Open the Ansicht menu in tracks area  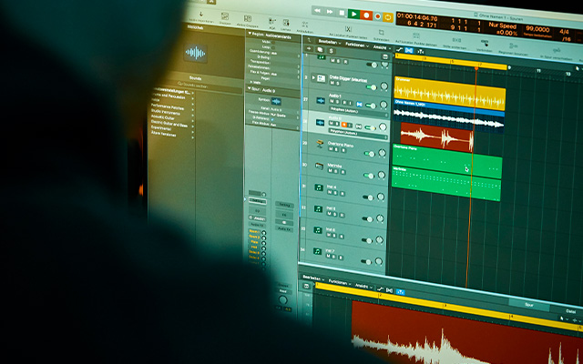pos(382,47)
